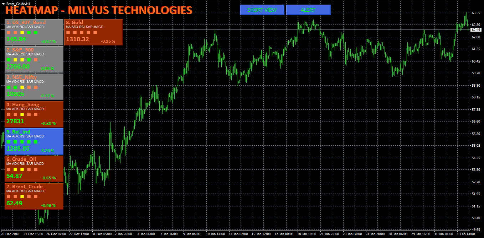This screenshot has width=484, height=238.
Task: Click the Gold price 1310.32
Action: point(77,39)
